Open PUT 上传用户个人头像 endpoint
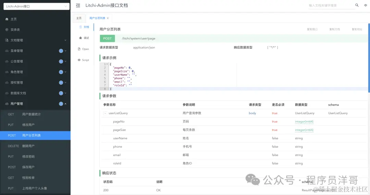370x195 pixels. (x=35, y=188)
